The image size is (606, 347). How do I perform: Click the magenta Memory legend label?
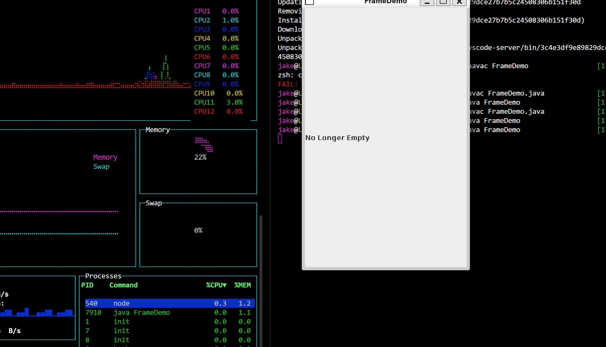[105, 157]
